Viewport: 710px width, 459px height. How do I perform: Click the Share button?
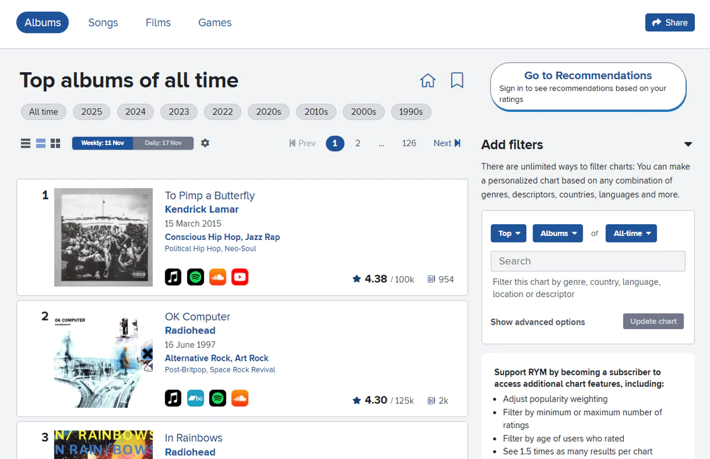coord(669,23)
